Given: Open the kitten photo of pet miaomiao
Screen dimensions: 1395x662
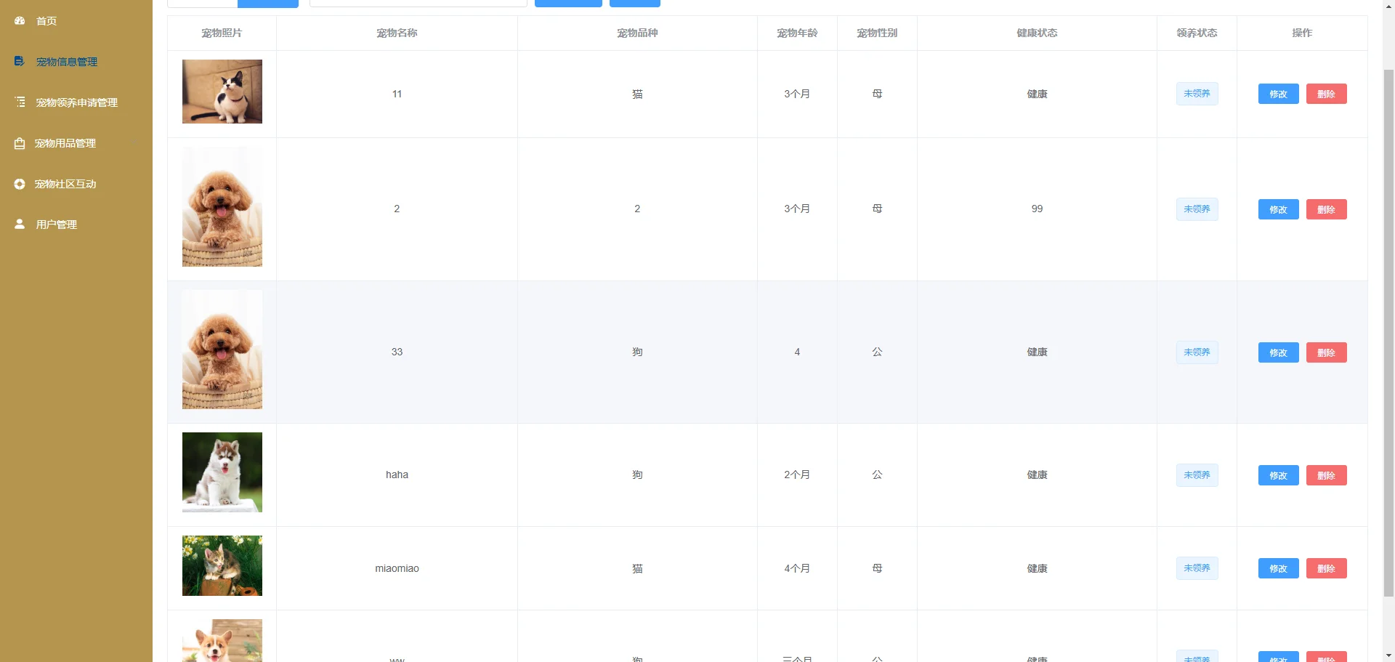Looking at the screenshot, I should click(x=222, y=565).
